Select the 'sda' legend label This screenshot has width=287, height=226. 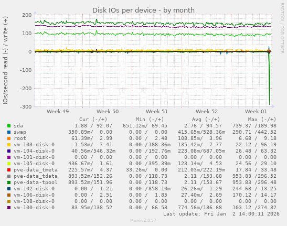click(x=18, y=126)
